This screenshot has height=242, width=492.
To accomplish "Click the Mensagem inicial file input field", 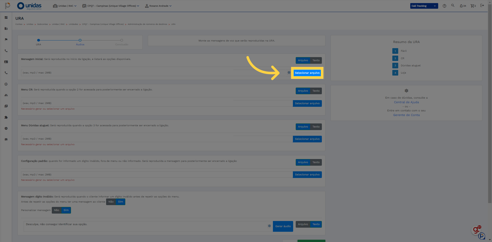I will coord(156,73).
